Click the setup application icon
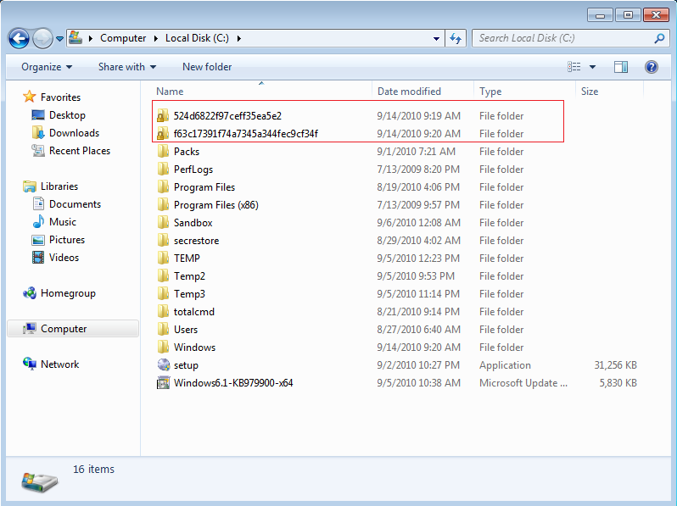Screen dimensions: 677x506 click(x=164, y=365)
